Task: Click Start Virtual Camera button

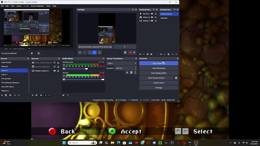Action: [x=156, y=78]
